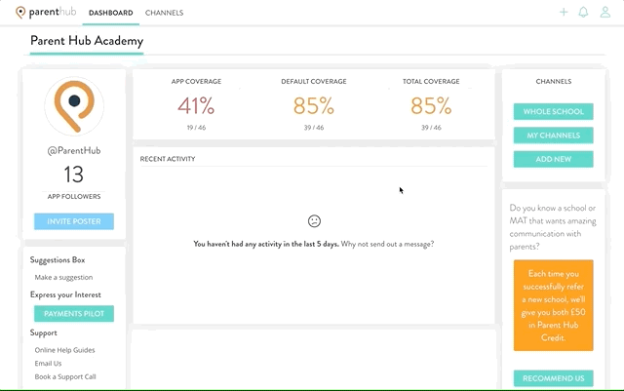Click the Suggestions Box heading
This screenshot has height=391, width=624.
pos(58,260)
